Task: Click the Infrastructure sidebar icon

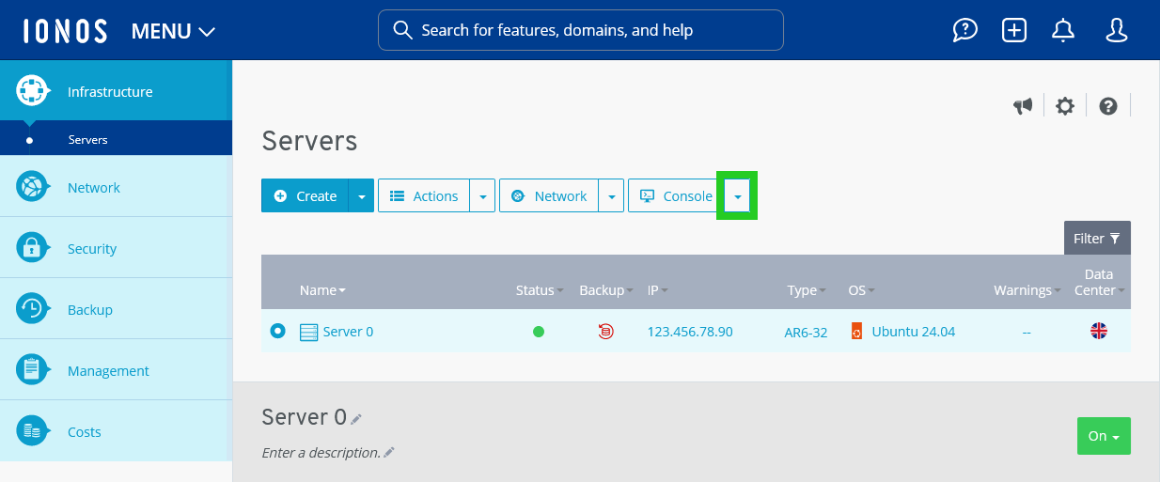Action: pos(33,91)
